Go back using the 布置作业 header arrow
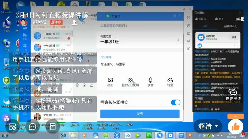Screen dimensions: 248x139 100,16
